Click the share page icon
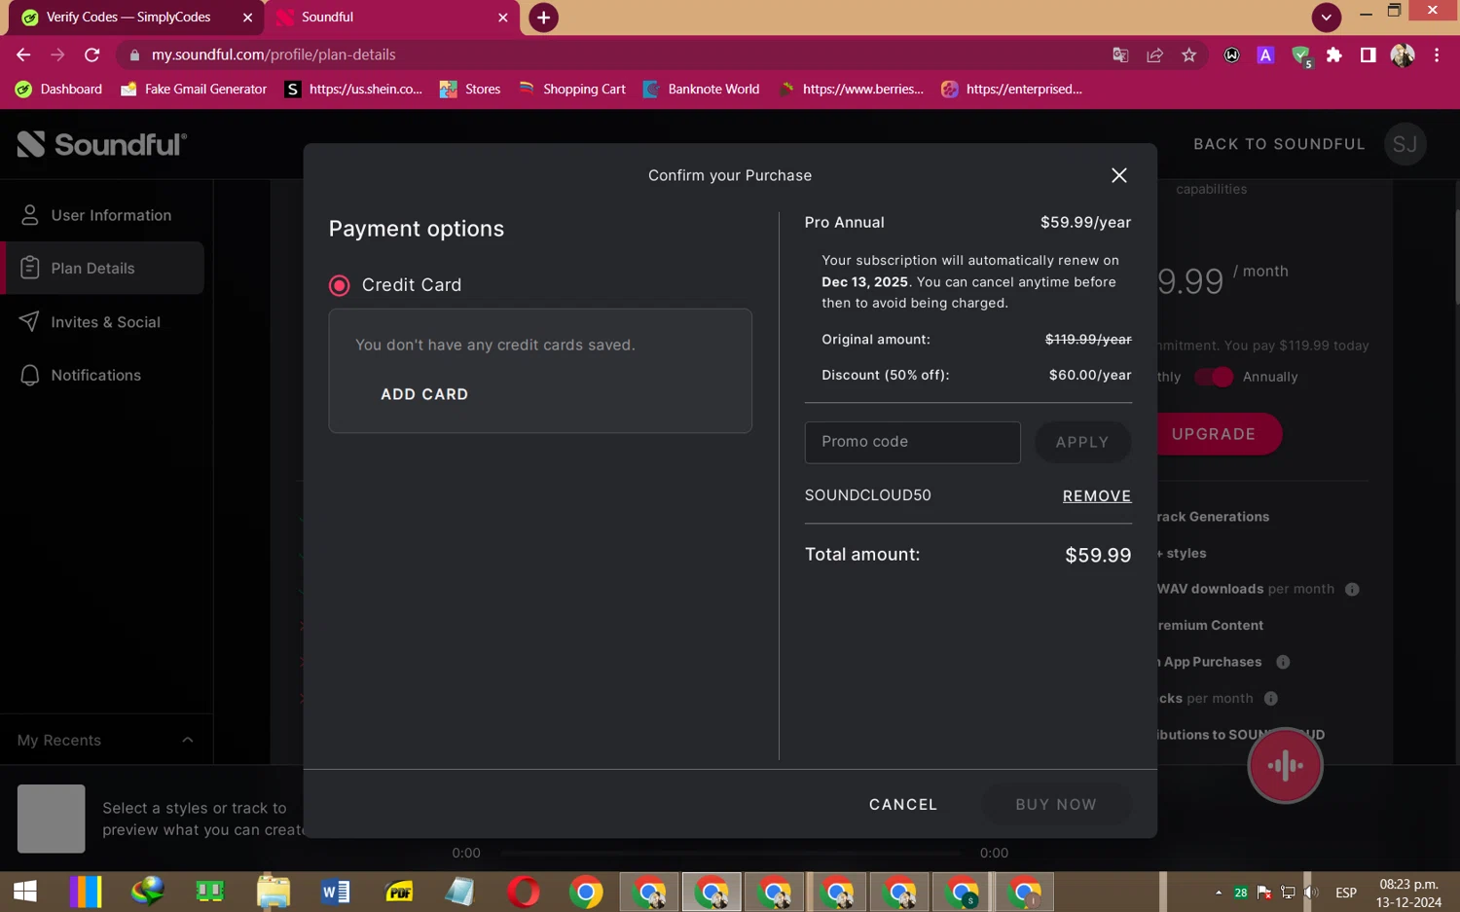 1154,55
